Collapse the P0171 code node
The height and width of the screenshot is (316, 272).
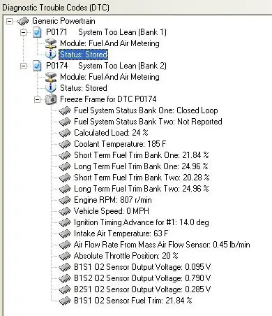coord(23,32)
